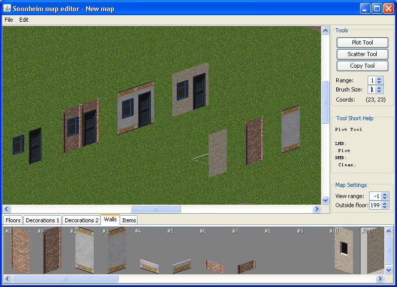The image size is (397, 287).
Task: Select gray wall tile #3
Action: coord(116,250)
